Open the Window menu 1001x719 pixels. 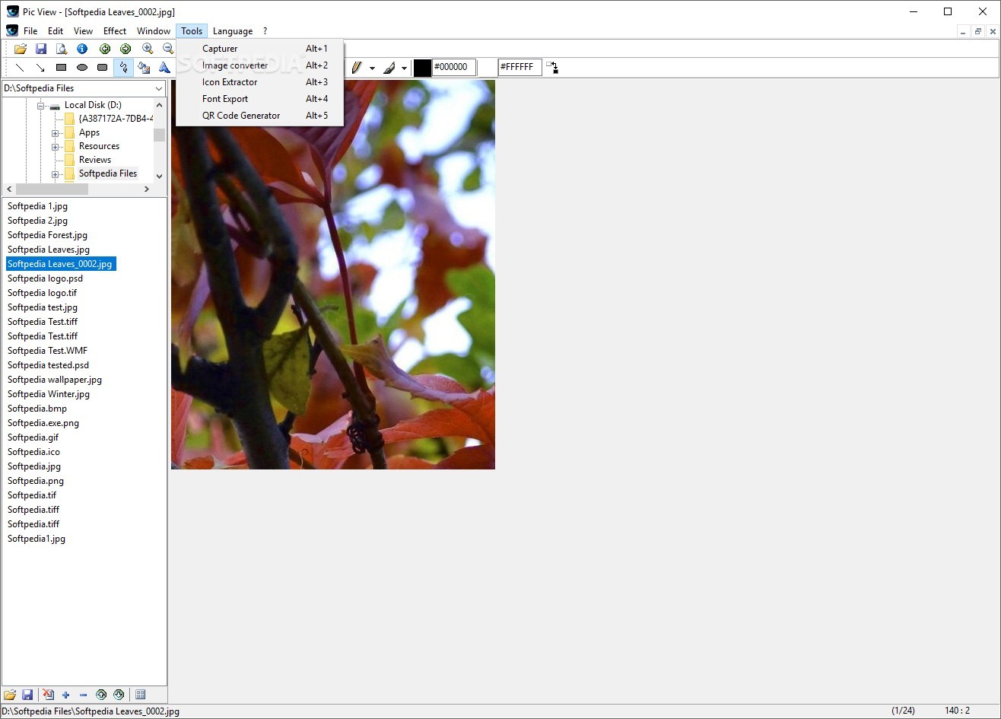(154, 31)
